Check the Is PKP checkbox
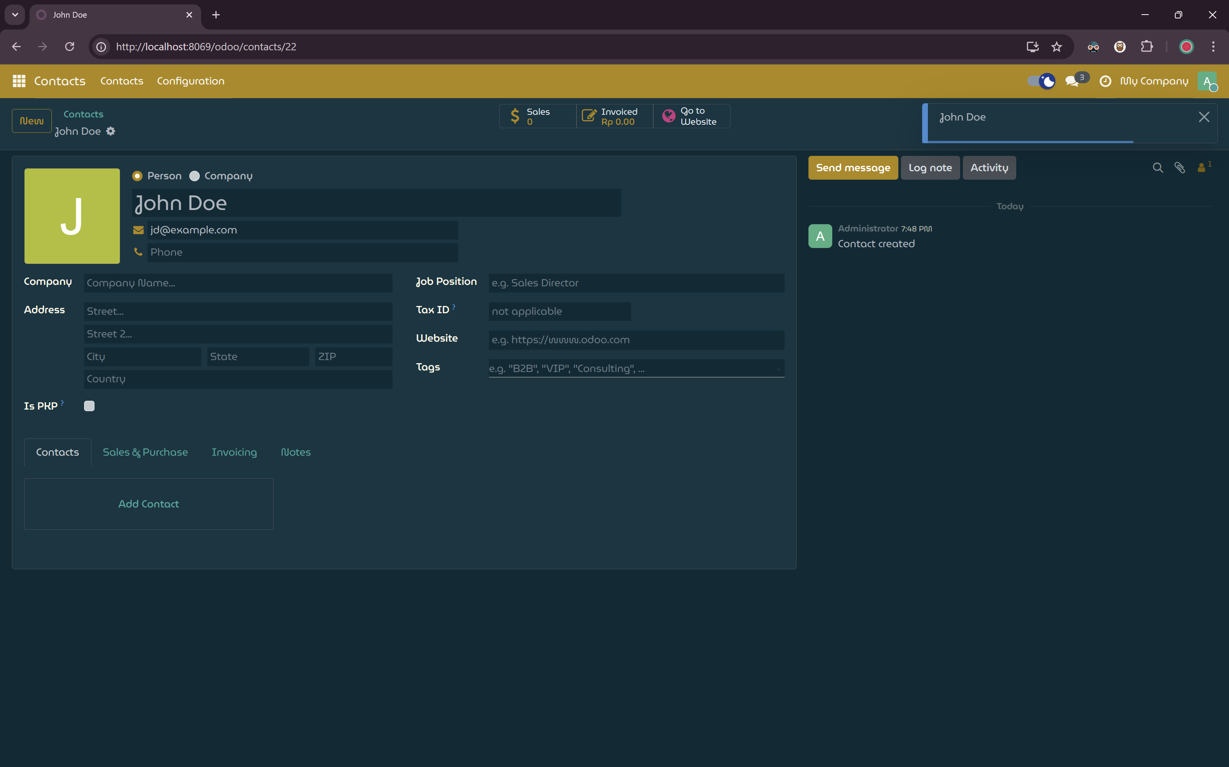1229x767 pixels. pos(89,406)
